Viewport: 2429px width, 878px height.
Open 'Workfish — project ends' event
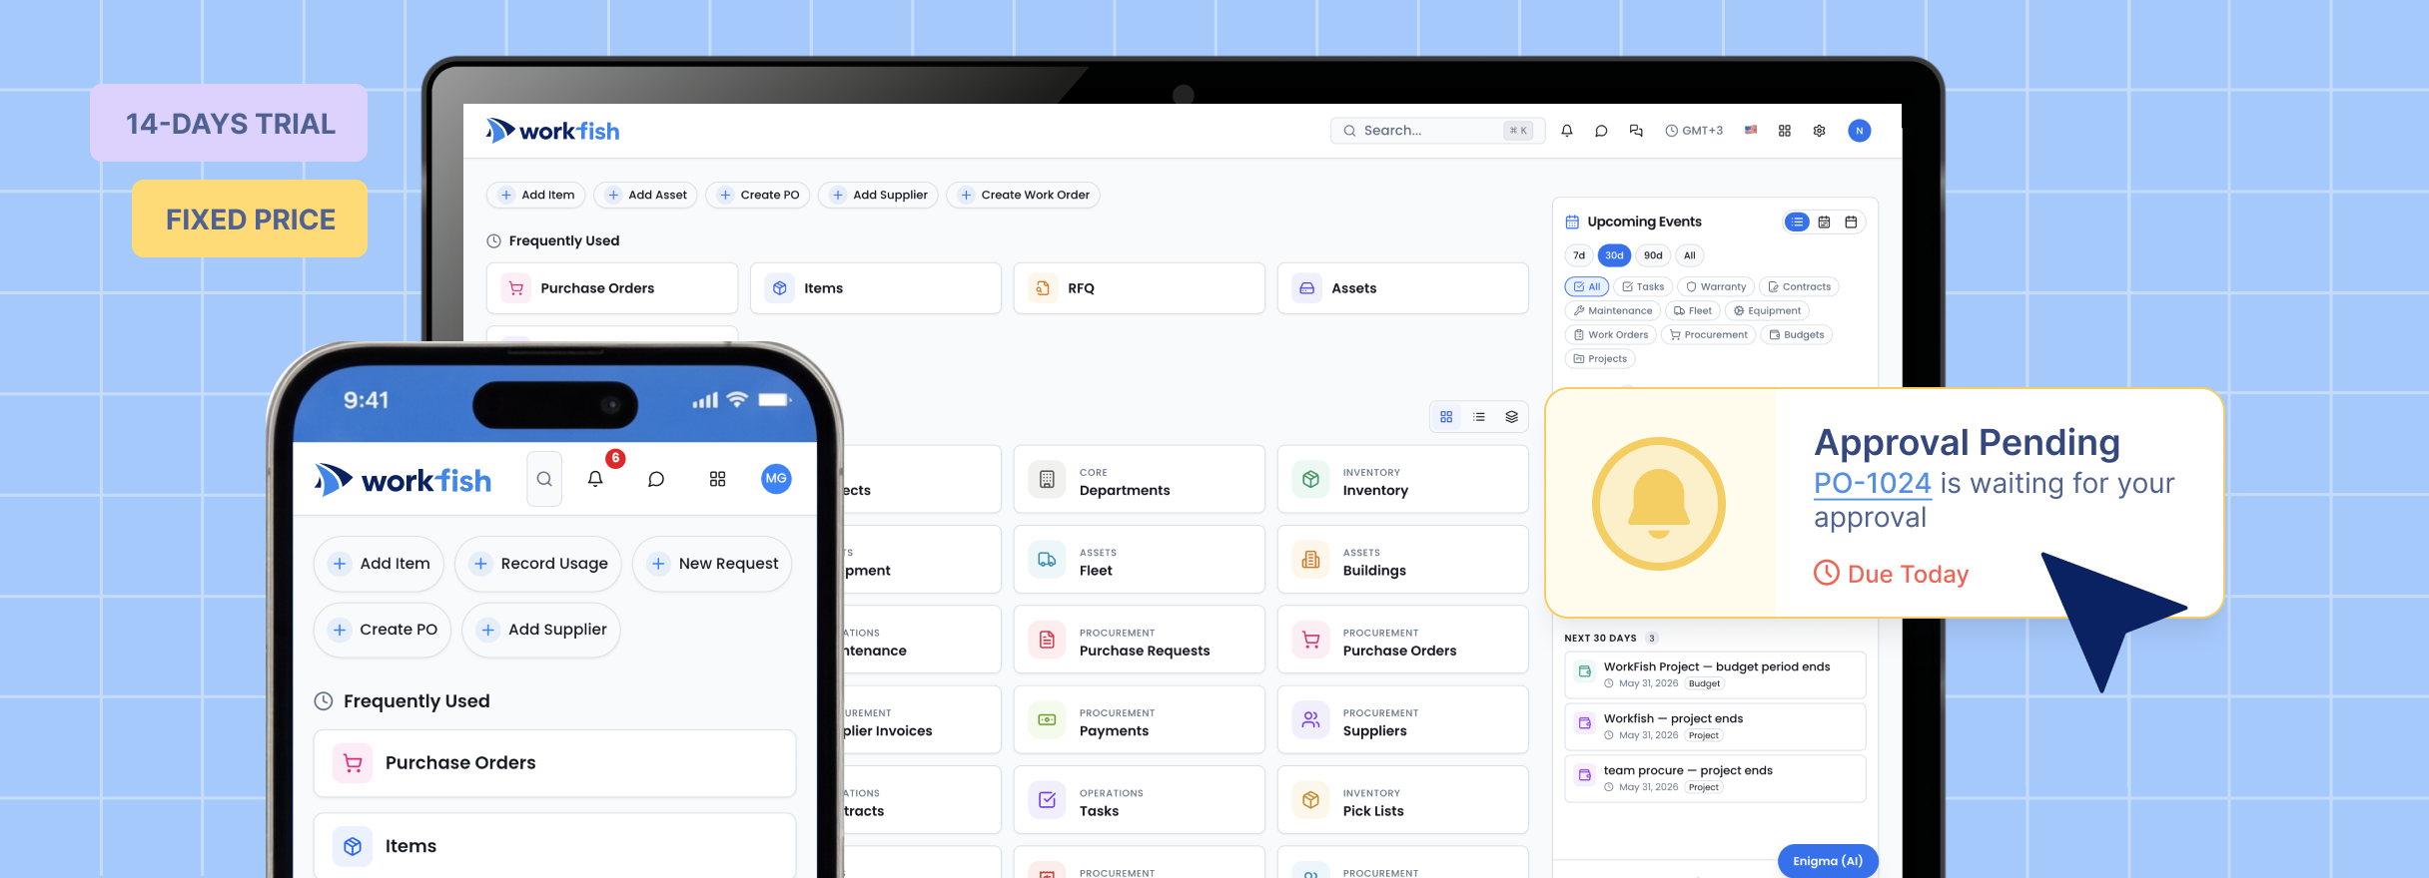[1715, 726]
